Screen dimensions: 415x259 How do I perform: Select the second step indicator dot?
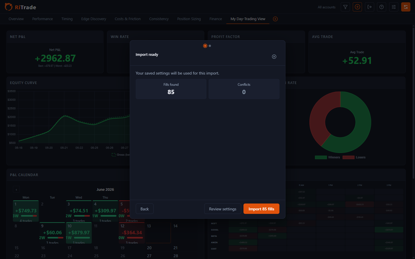point(210,46)
